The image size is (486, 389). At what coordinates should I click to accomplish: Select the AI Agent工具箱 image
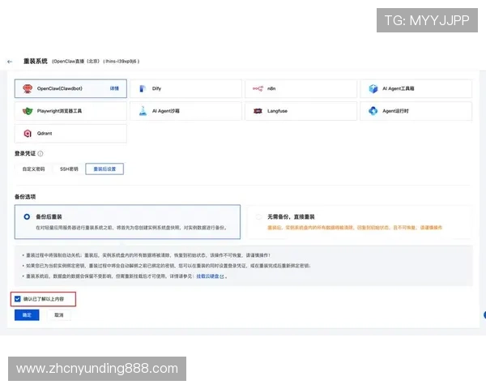click(416, 88)
